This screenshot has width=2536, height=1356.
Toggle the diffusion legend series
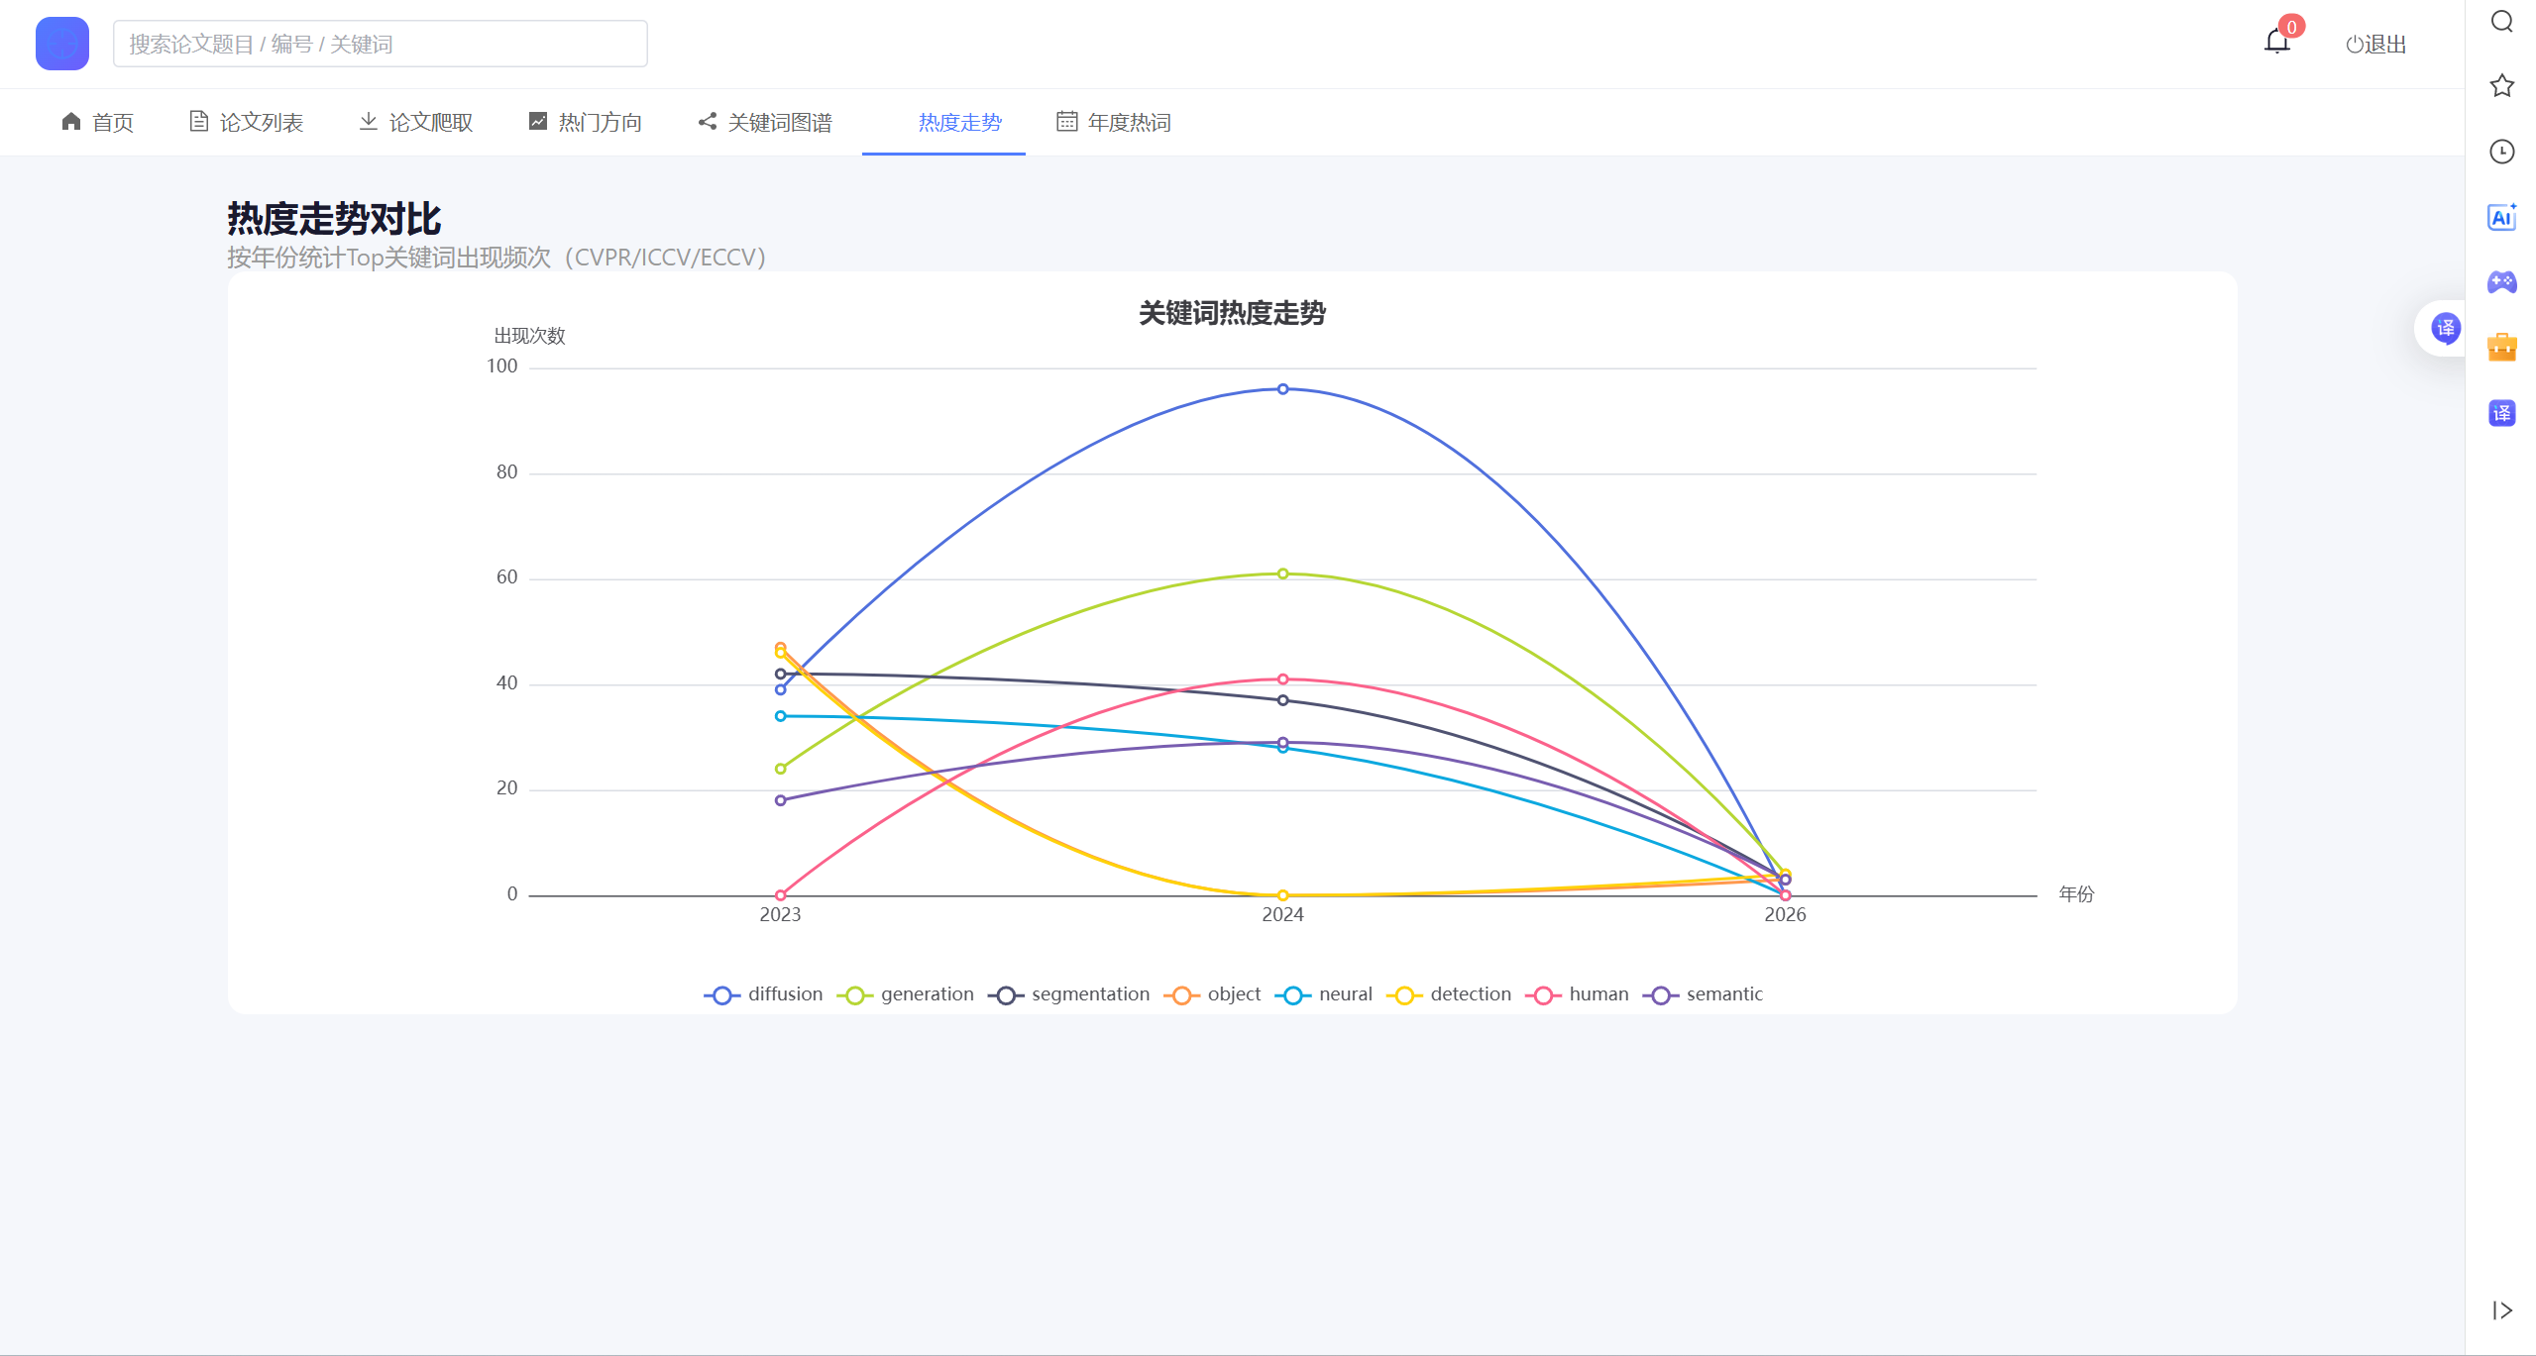coord(763,994)
